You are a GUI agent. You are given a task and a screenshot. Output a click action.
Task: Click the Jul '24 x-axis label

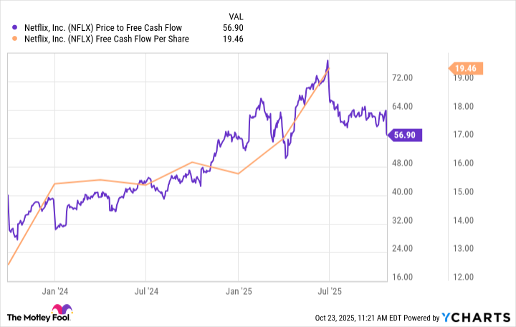click(145, 292)
